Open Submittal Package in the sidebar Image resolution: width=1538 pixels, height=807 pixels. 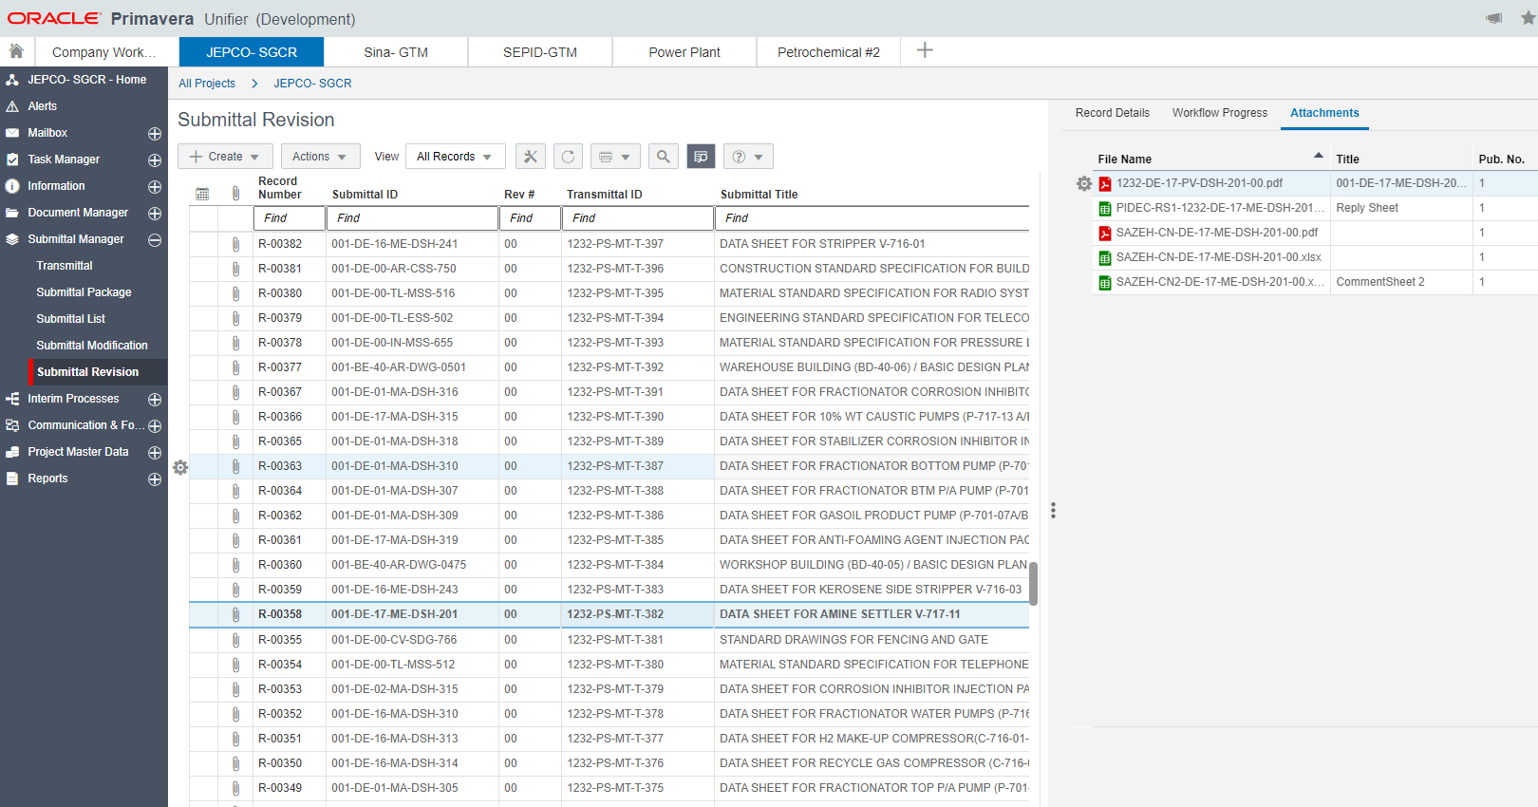tap(84, 292)
